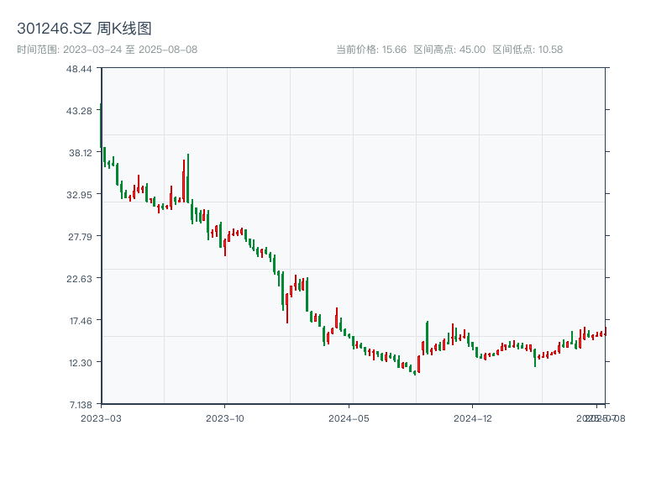Click the 当前价格 15.66 label
The image size is (672, 504).
click(371, 50)
